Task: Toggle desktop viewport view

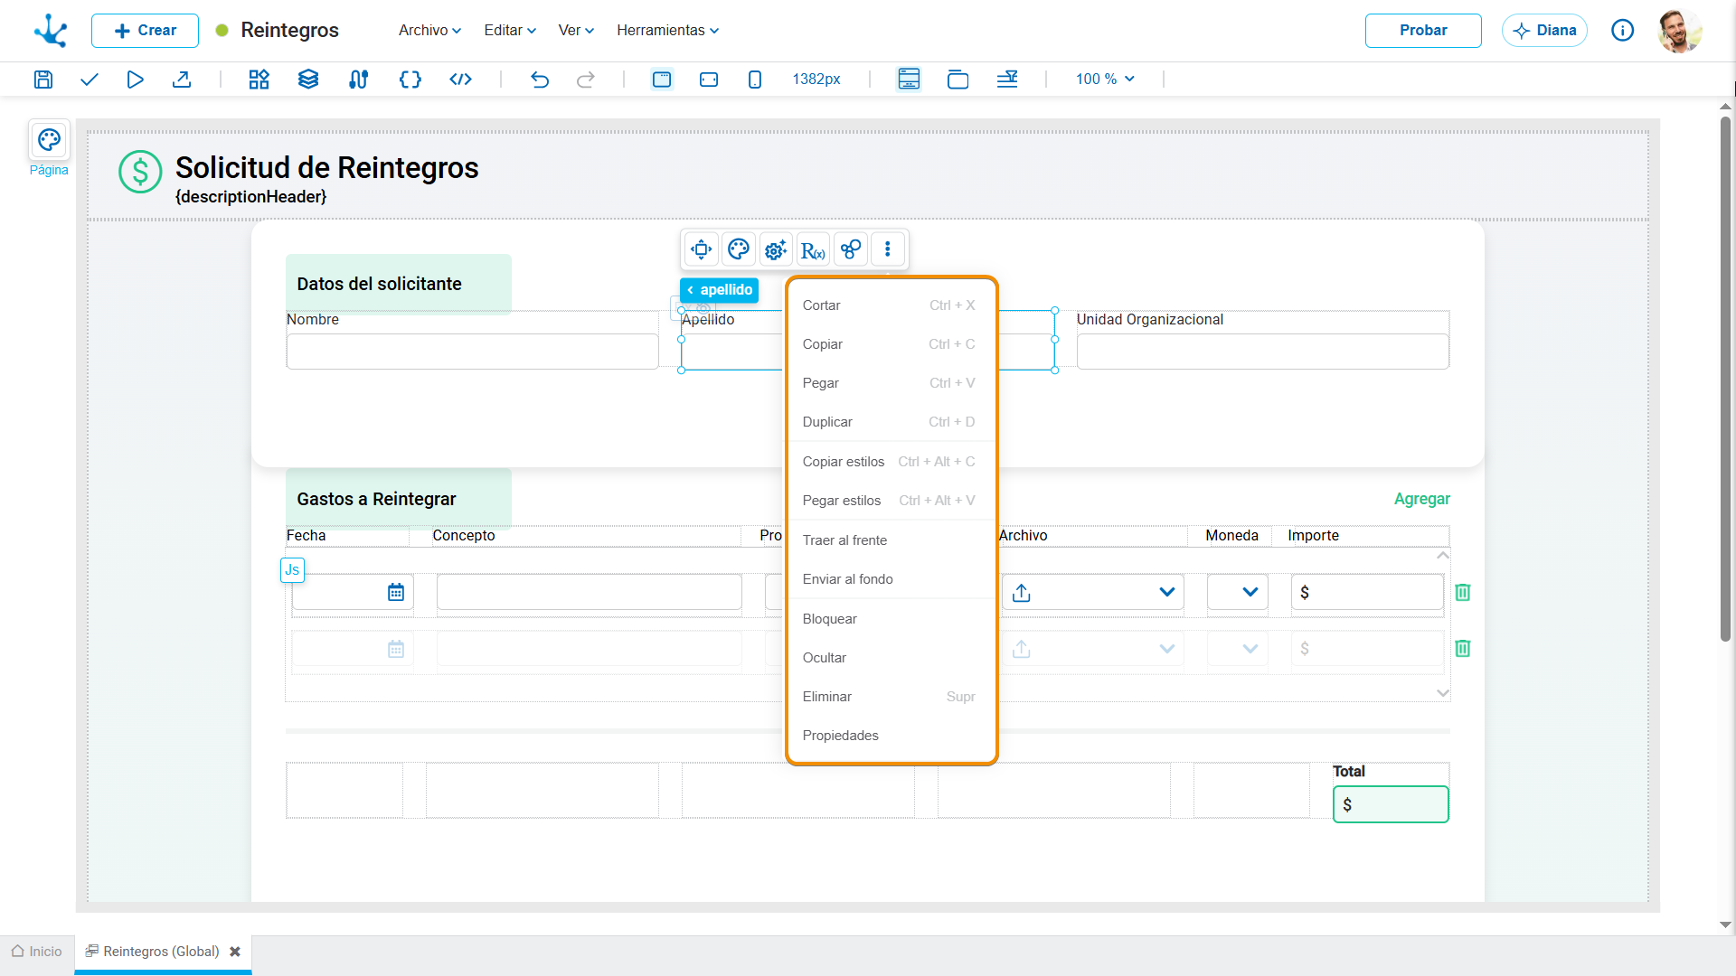Action: 662,80
